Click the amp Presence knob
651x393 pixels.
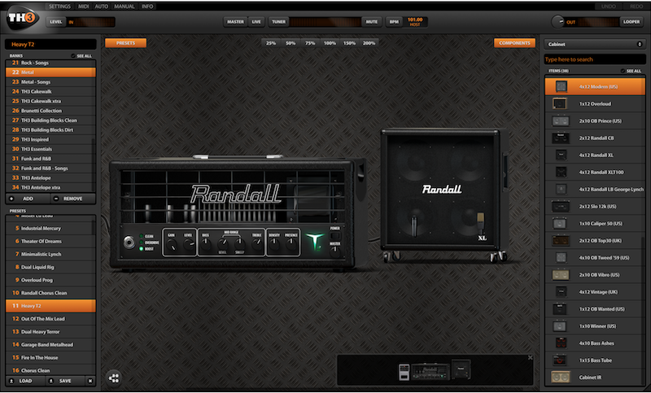point(291,244)
